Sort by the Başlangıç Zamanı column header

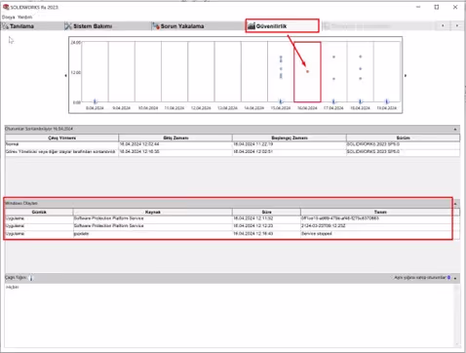(x=290, y=137)
